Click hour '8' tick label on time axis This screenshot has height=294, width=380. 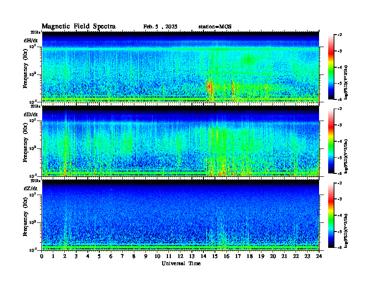click(x=134, y=257)
